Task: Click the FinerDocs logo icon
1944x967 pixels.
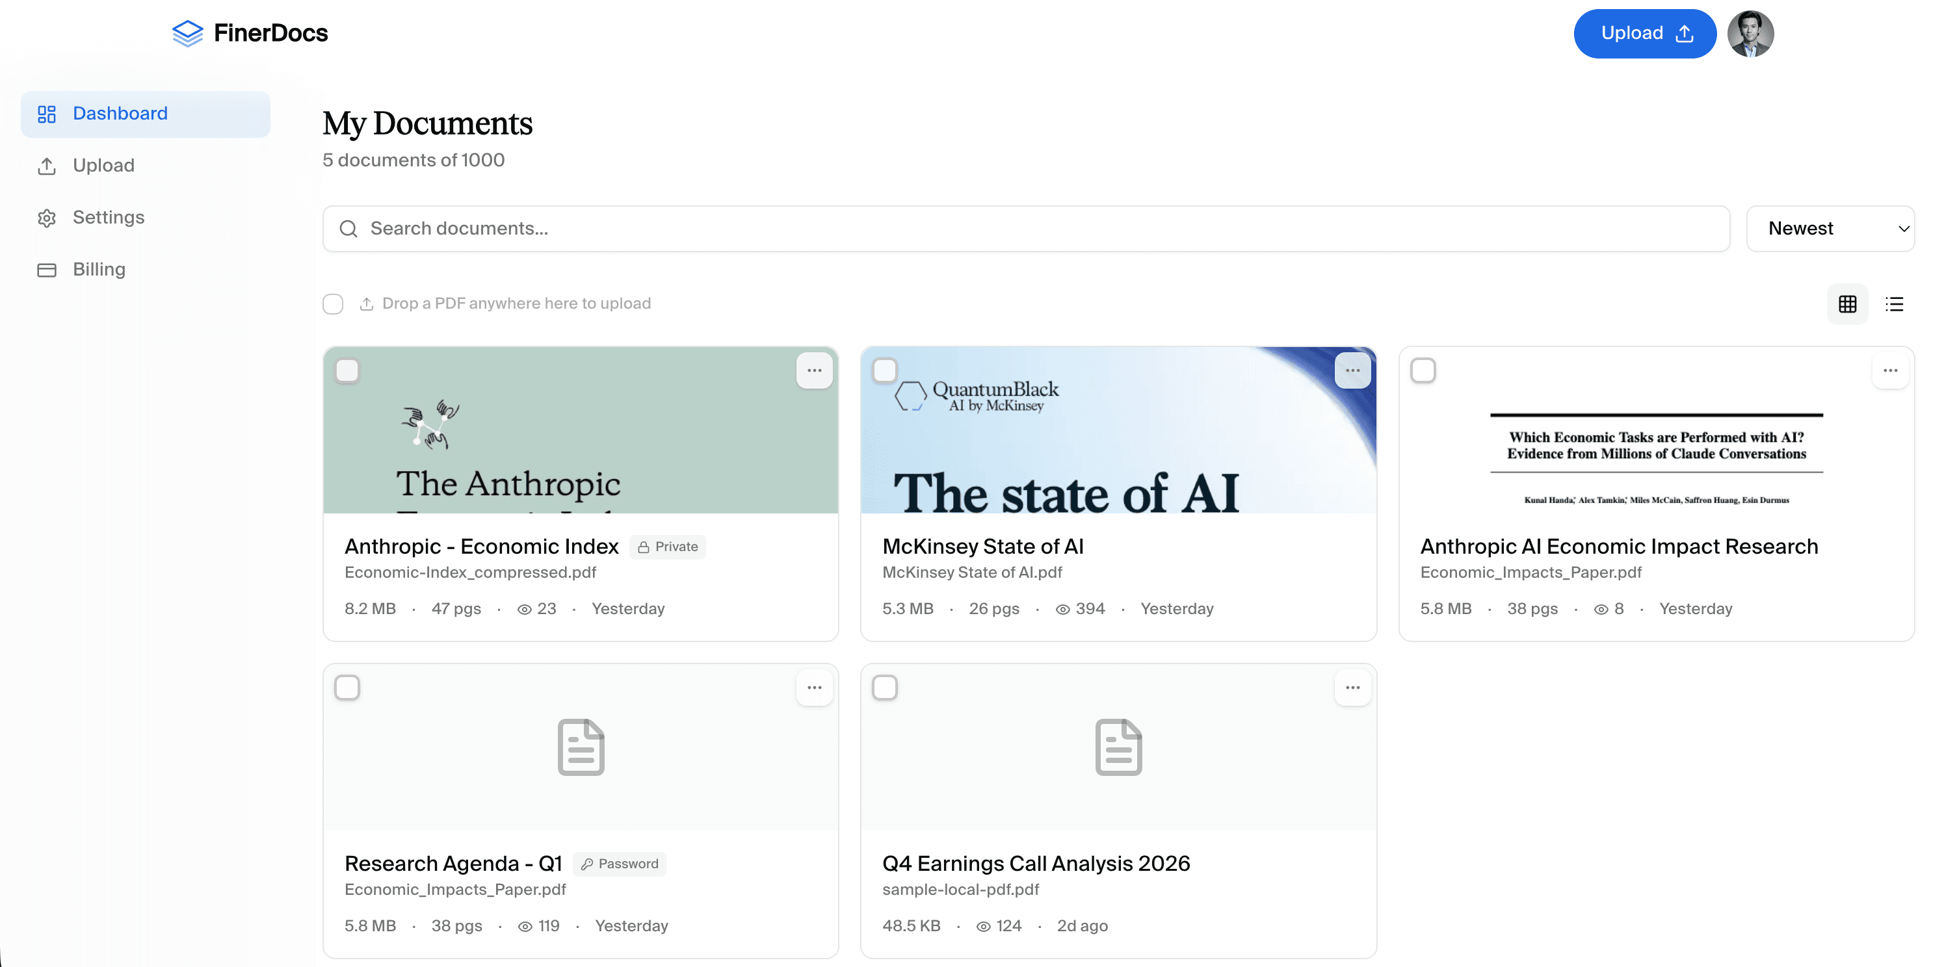Action: pyautogui.click(x=188, y=33)
